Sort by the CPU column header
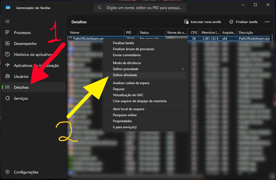Image resolution: width=276 pixels, height=180 pixels. (x=193, y=32)
